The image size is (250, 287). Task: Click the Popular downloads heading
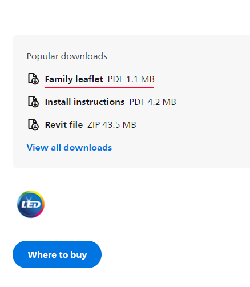click(x=67, y=56)
